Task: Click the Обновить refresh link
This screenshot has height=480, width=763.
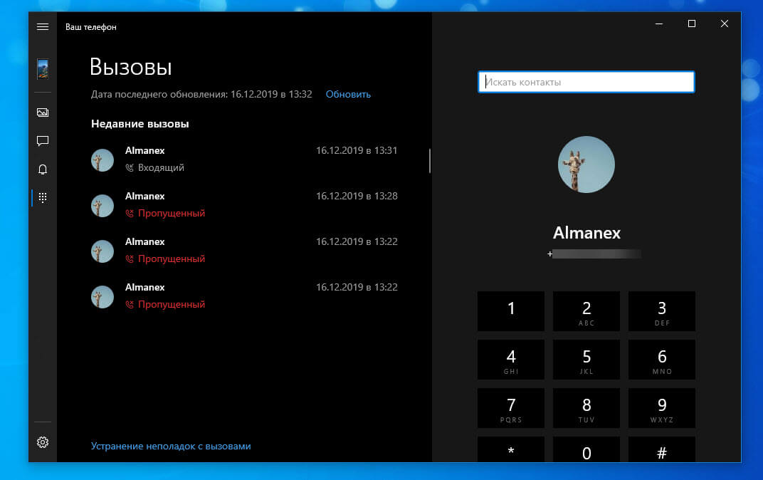Action: [348, 95]
